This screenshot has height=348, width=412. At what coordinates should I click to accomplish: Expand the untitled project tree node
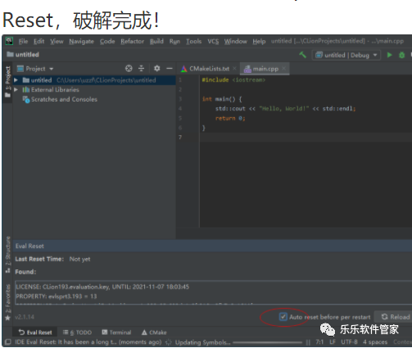(16, 80)
